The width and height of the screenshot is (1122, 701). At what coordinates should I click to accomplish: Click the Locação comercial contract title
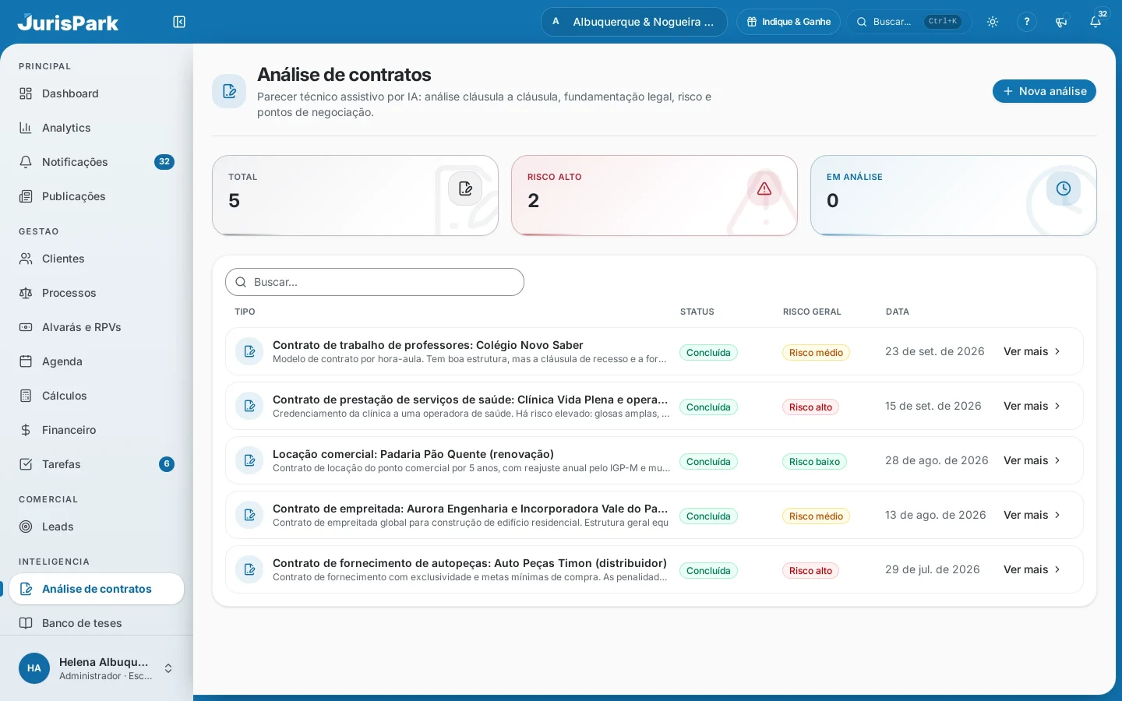[413, 454]
